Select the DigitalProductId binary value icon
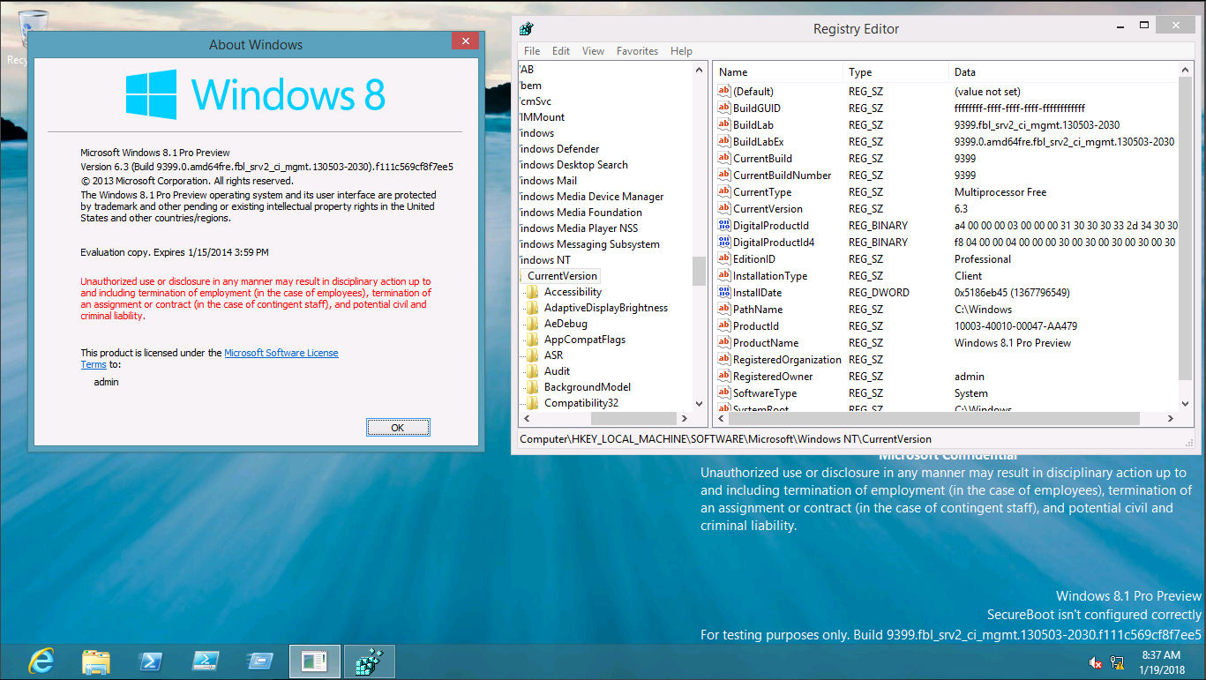This screenshot has height=680, width=1206. pyautogui.click(x=724, y=226)
